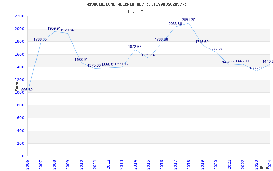
Task: Click the x-axis year 2018
Action: pyautogui.click(x=189, y=165)
